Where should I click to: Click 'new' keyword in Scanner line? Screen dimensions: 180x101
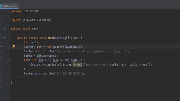[49, 47]
